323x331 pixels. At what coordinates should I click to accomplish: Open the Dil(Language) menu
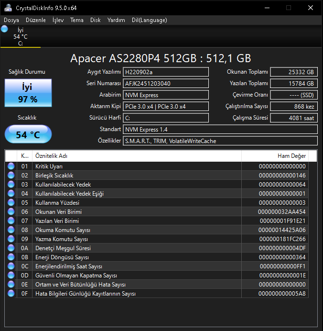tap(149, 20)
